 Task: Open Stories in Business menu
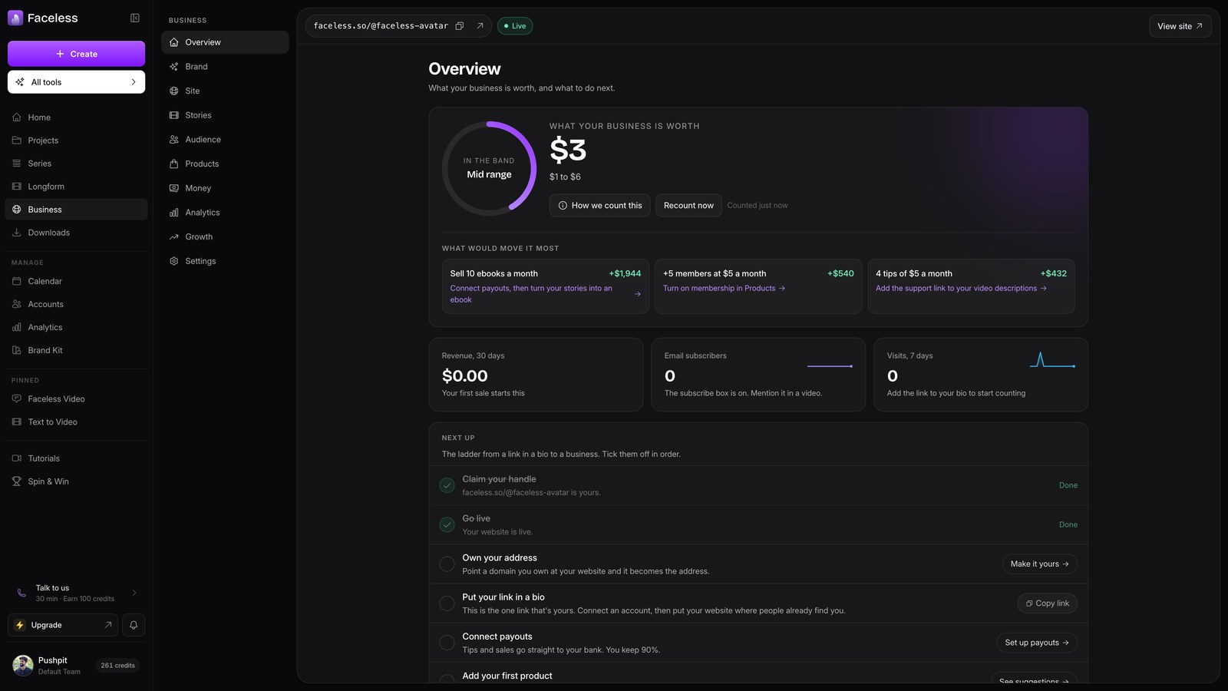[x=225, y=115]
